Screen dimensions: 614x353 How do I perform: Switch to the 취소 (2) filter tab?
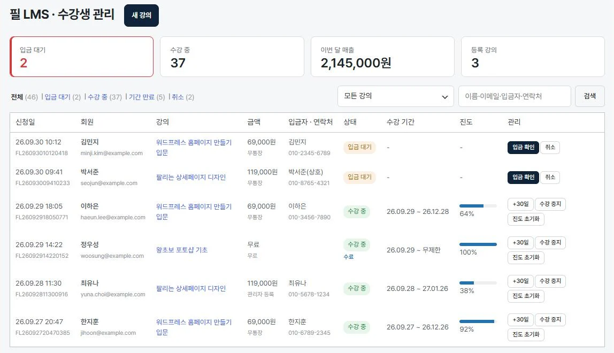pos(183,97)
